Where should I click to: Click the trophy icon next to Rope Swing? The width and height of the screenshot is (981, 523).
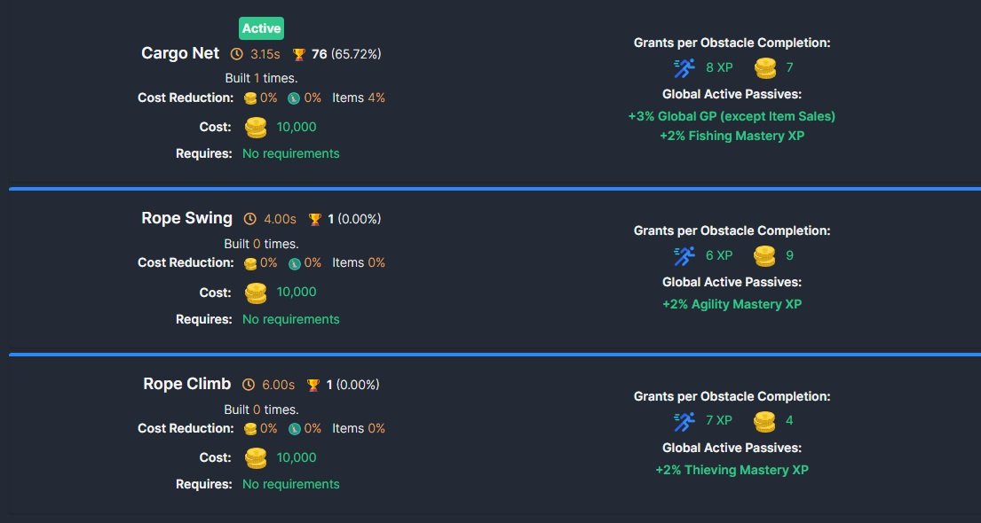point(314,219)
